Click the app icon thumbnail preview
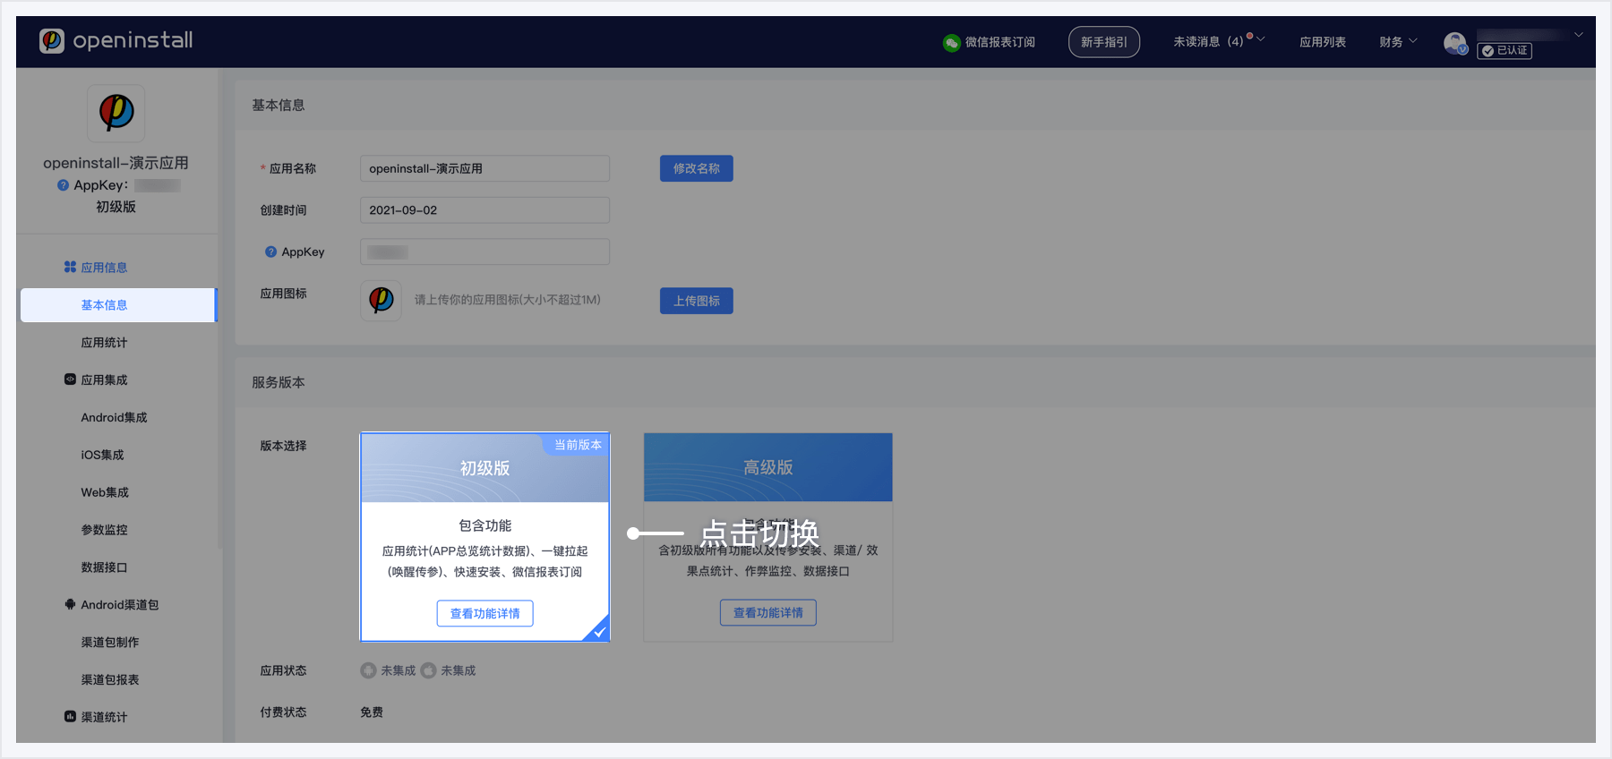 [381, 300]
